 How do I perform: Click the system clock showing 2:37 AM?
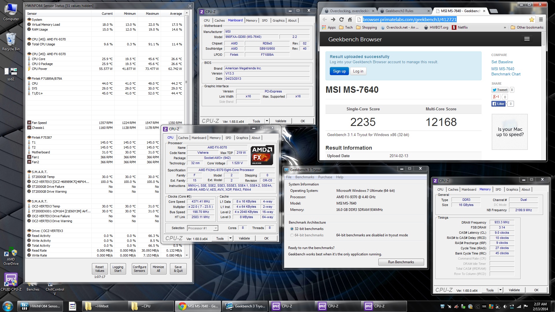(540, 304)
